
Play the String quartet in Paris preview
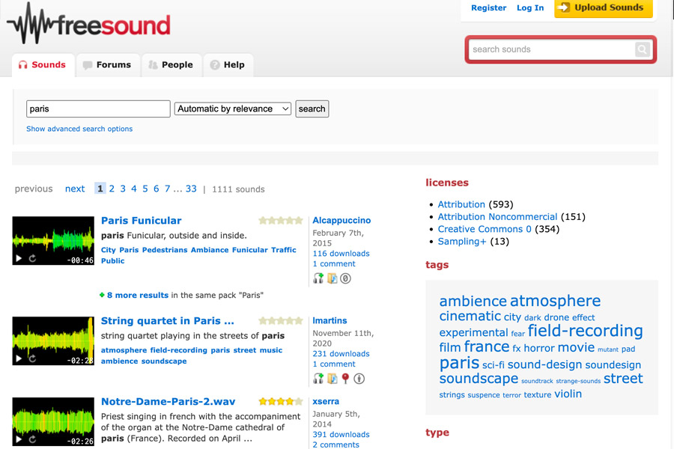click(x=19, y=358)
